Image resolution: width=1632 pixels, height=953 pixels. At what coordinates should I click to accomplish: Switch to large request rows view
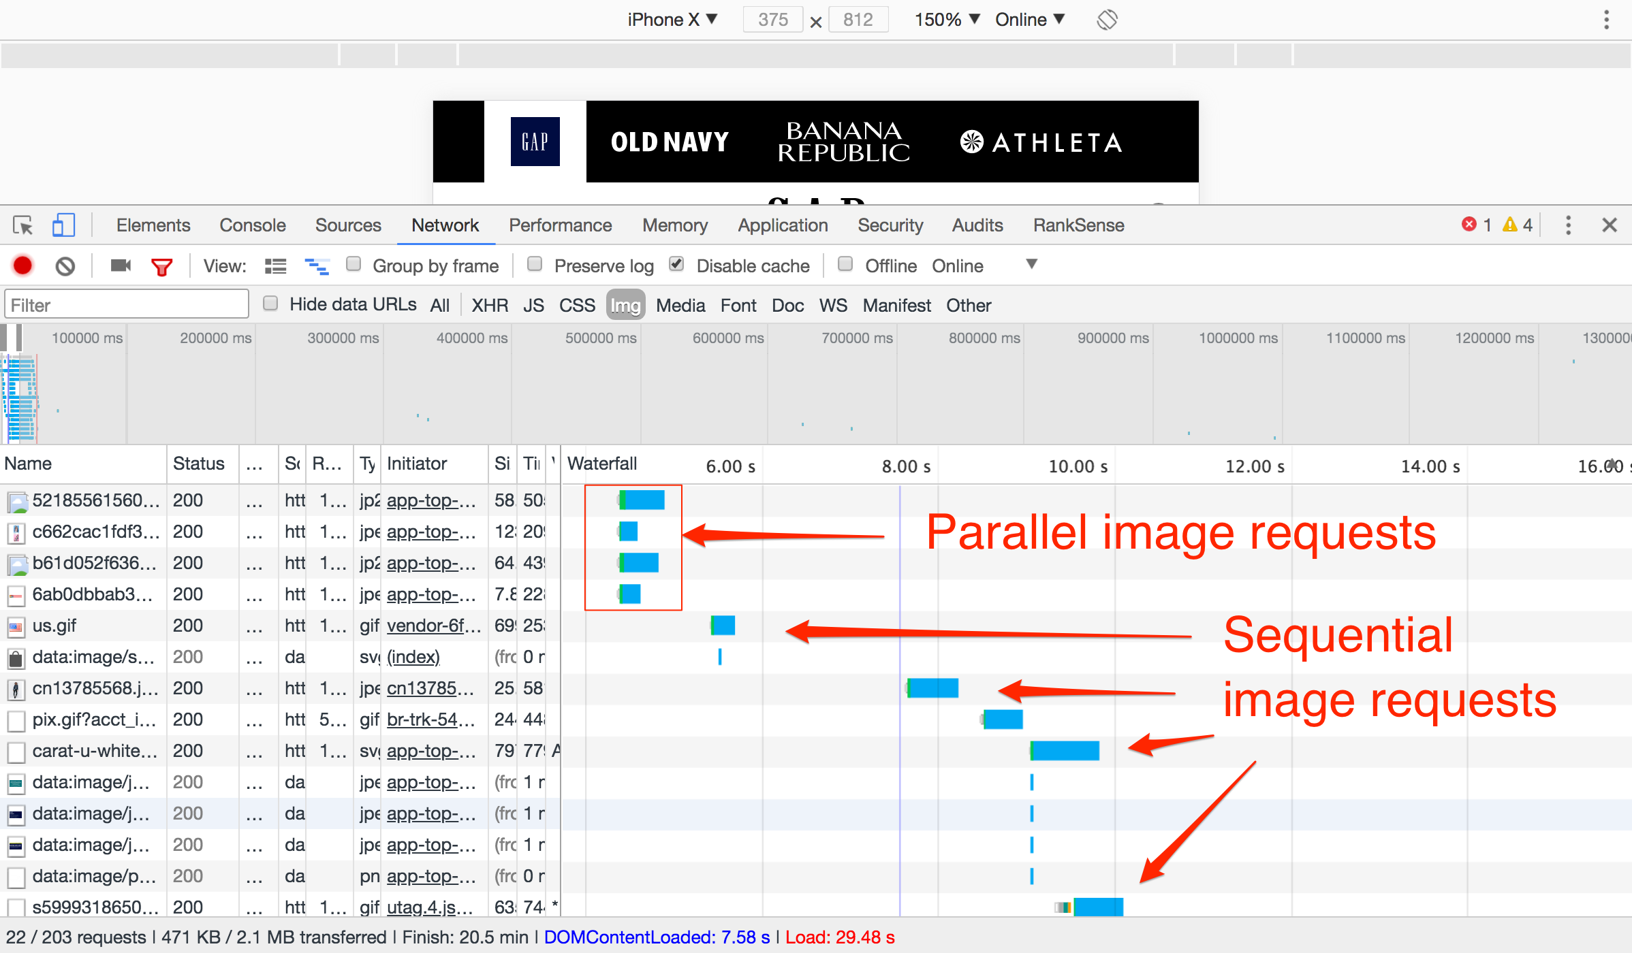coord(275,266)
